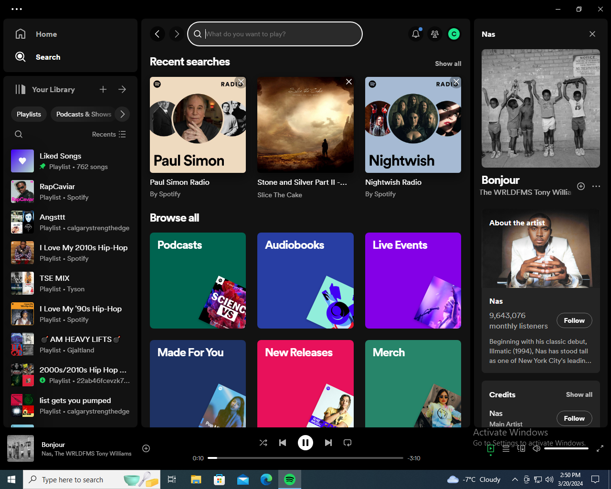Browse the Audiobooks category
Viewport: 611px width, 489px height.
click(305, 280)
